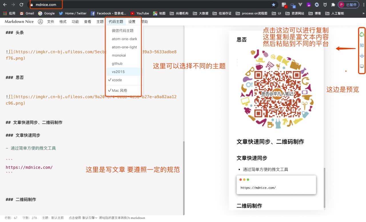Viewport: 366px width, 222px height.
Task: Click the Zhihu copy icon in sidebar
Action: pos(362,45)
